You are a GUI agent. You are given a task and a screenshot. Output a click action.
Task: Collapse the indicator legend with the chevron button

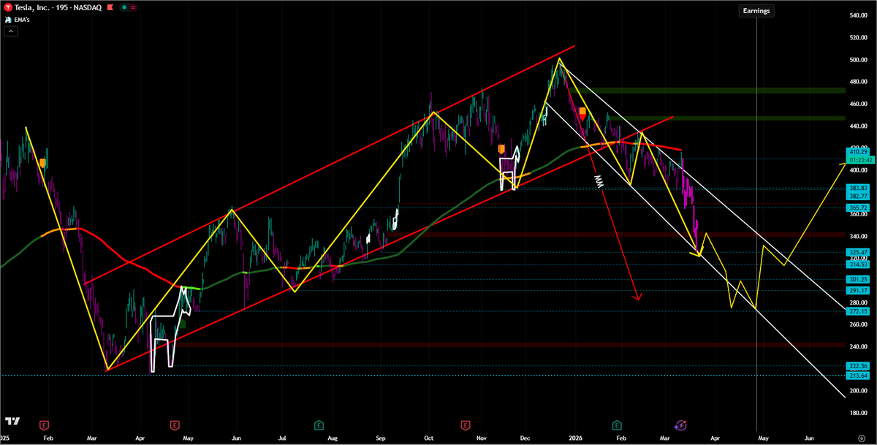click(x=10, y=33)
